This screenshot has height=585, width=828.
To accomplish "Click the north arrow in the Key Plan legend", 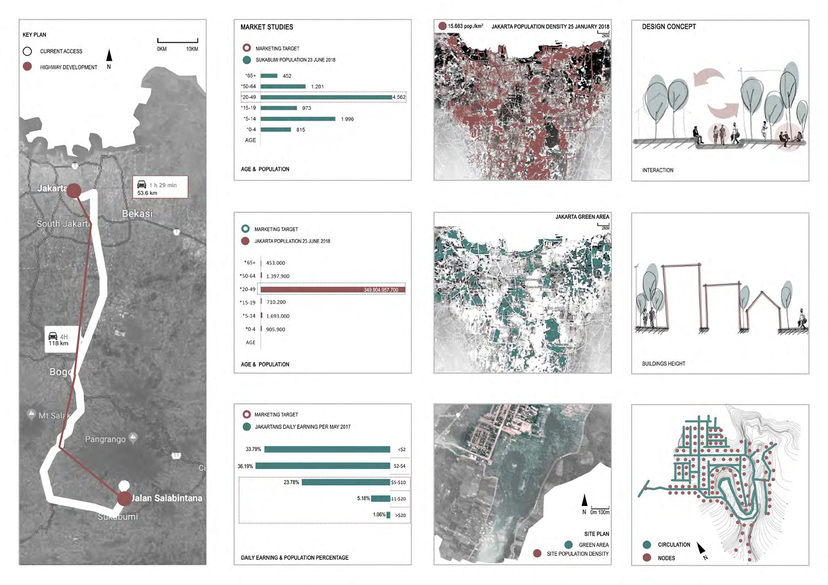I will click(x=109, y=55).
